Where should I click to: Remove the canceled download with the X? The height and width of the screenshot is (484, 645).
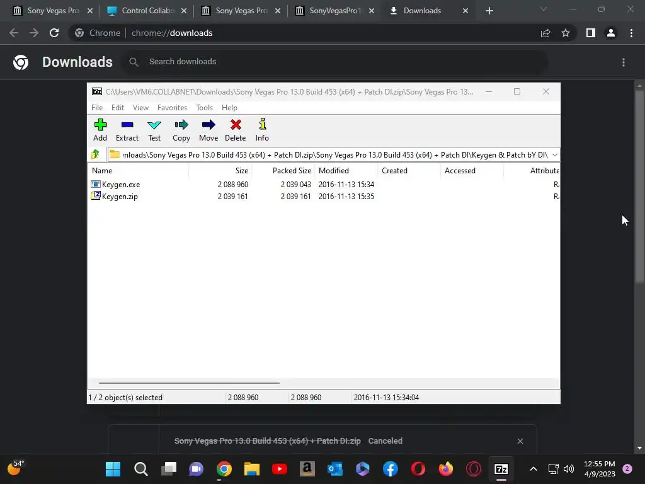coord(520,441)
